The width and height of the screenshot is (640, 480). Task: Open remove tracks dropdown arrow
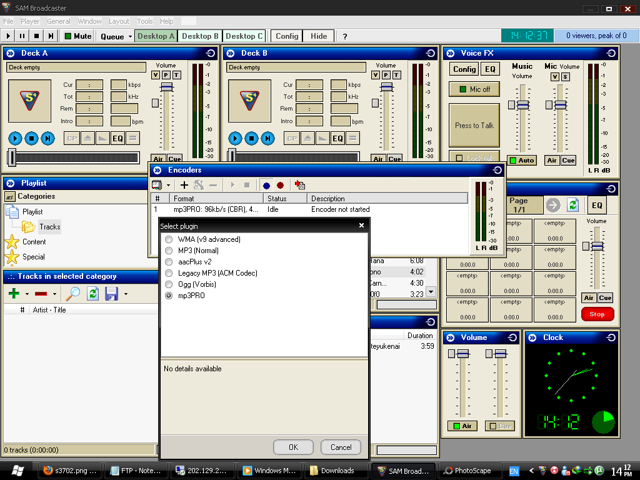54,294
